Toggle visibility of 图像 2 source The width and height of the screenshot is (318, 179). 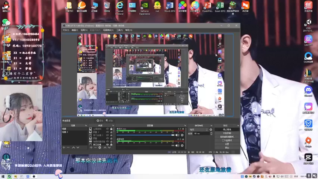tap(107, 132)
